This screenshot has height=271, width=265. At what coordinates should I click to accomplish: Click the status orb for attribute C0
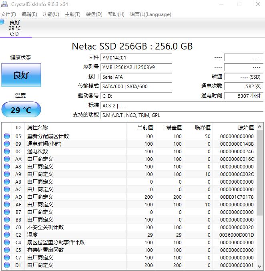tap(7, 227)
